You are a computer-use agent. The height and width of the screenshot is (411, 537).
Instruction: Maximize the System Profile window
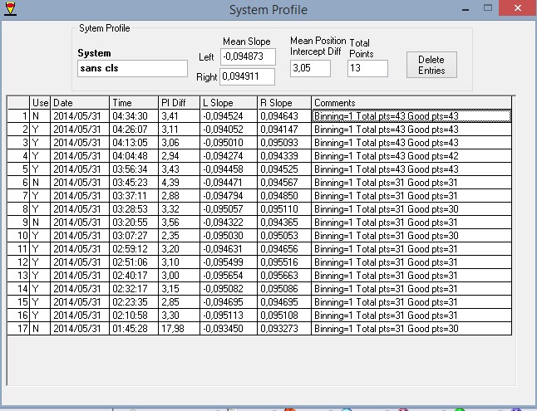(488, 7)
